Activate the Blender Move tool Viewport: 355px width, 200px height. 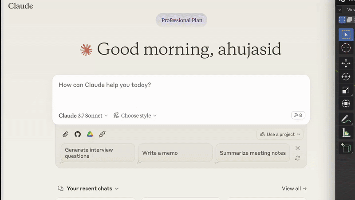pyautogui.click(x=346, y=63)
